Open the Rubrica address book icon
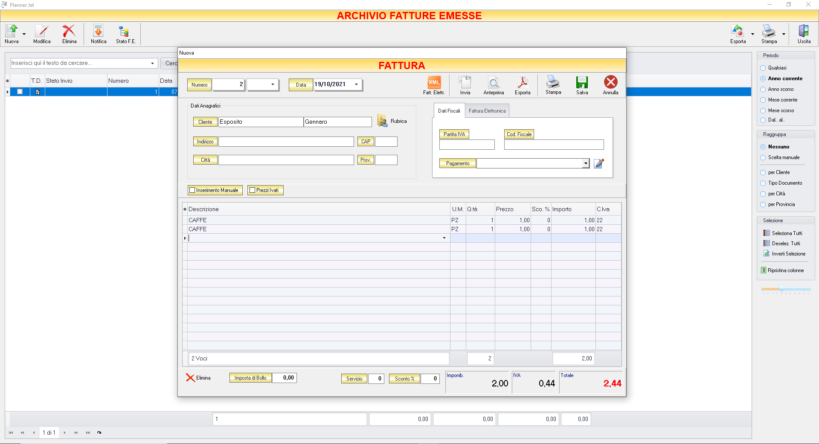Image resolution: width=819 pixels, height=444 pixels. 382,121
